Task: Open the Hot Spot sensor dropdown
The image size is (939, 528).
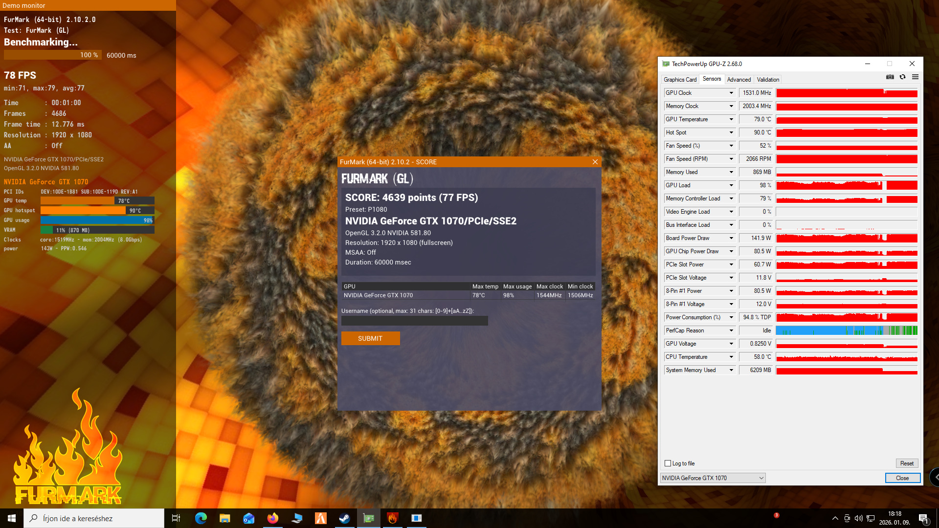Action: click(x=731, y=132)
